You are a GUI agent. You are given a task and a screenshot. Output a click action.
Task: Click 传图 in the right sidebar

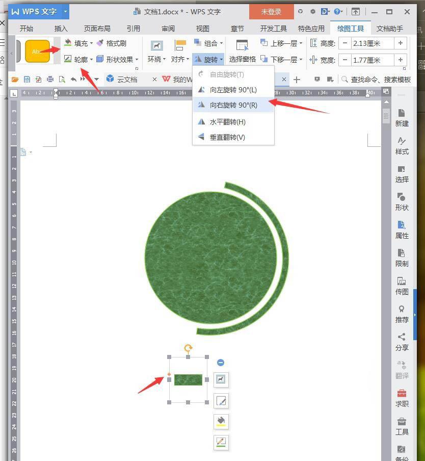[x=402, y=287]
